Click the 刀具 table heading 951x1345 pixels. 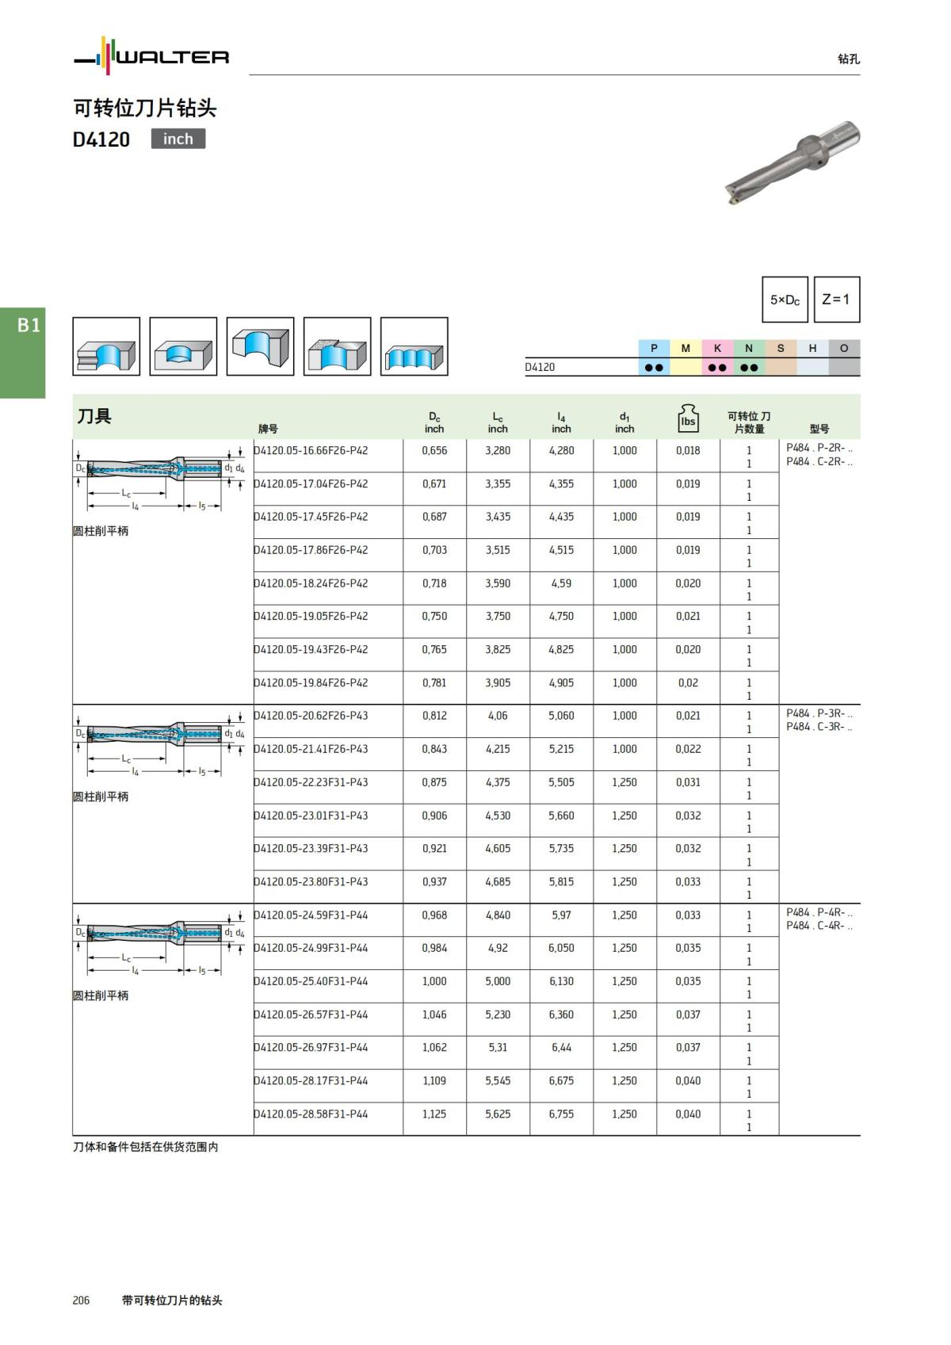(x=94, y=416)
